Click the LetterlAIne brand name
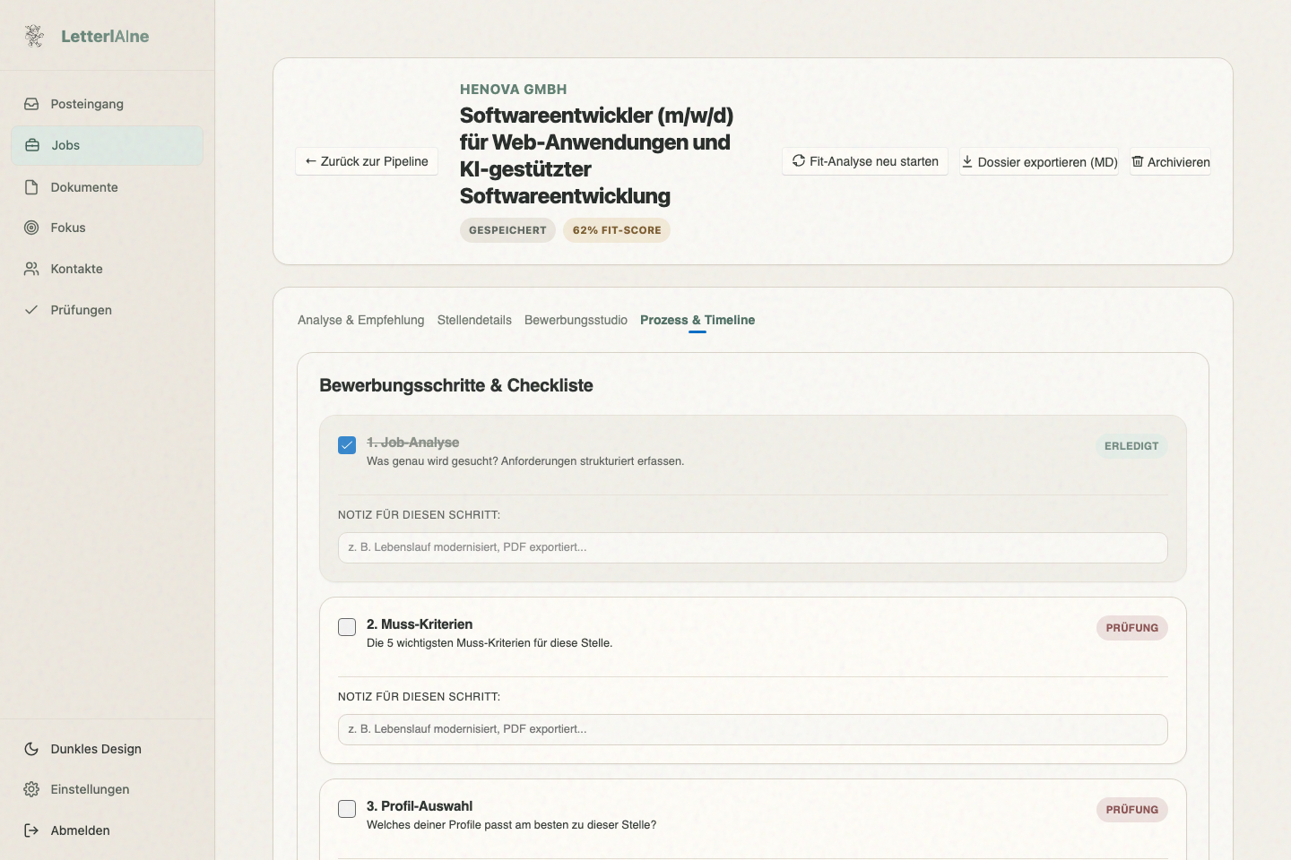Viewport: 1291px width, 860px height. point(105,36)
